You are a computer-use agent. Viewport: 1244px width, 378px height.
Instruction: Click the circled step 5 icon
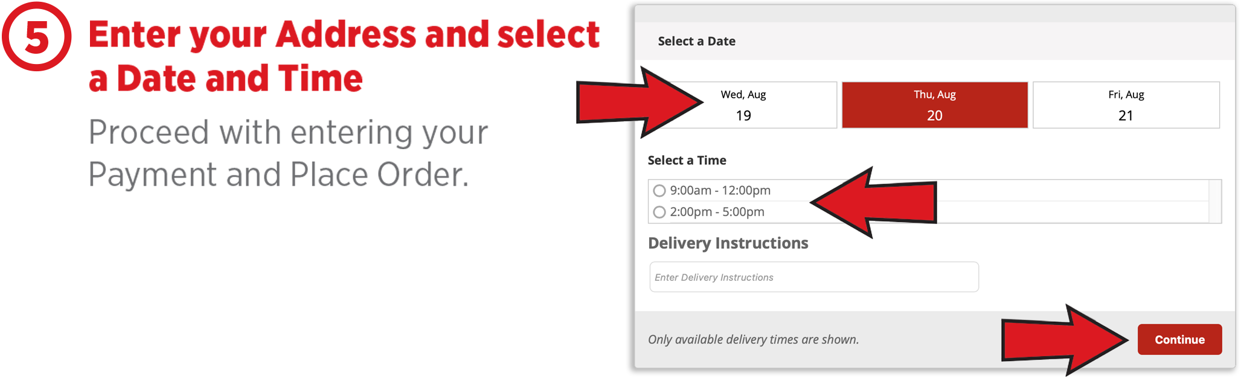point(37,37)
